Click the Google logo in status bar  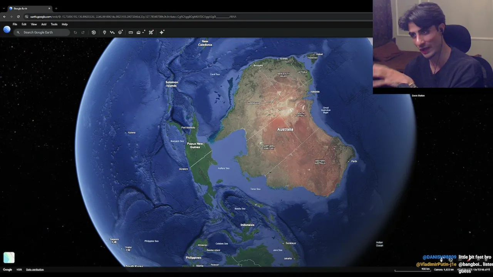(8, 270)
